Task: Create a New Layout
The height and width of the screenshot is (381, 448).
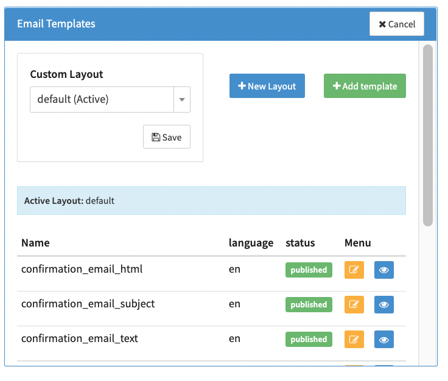Action: 267,86
